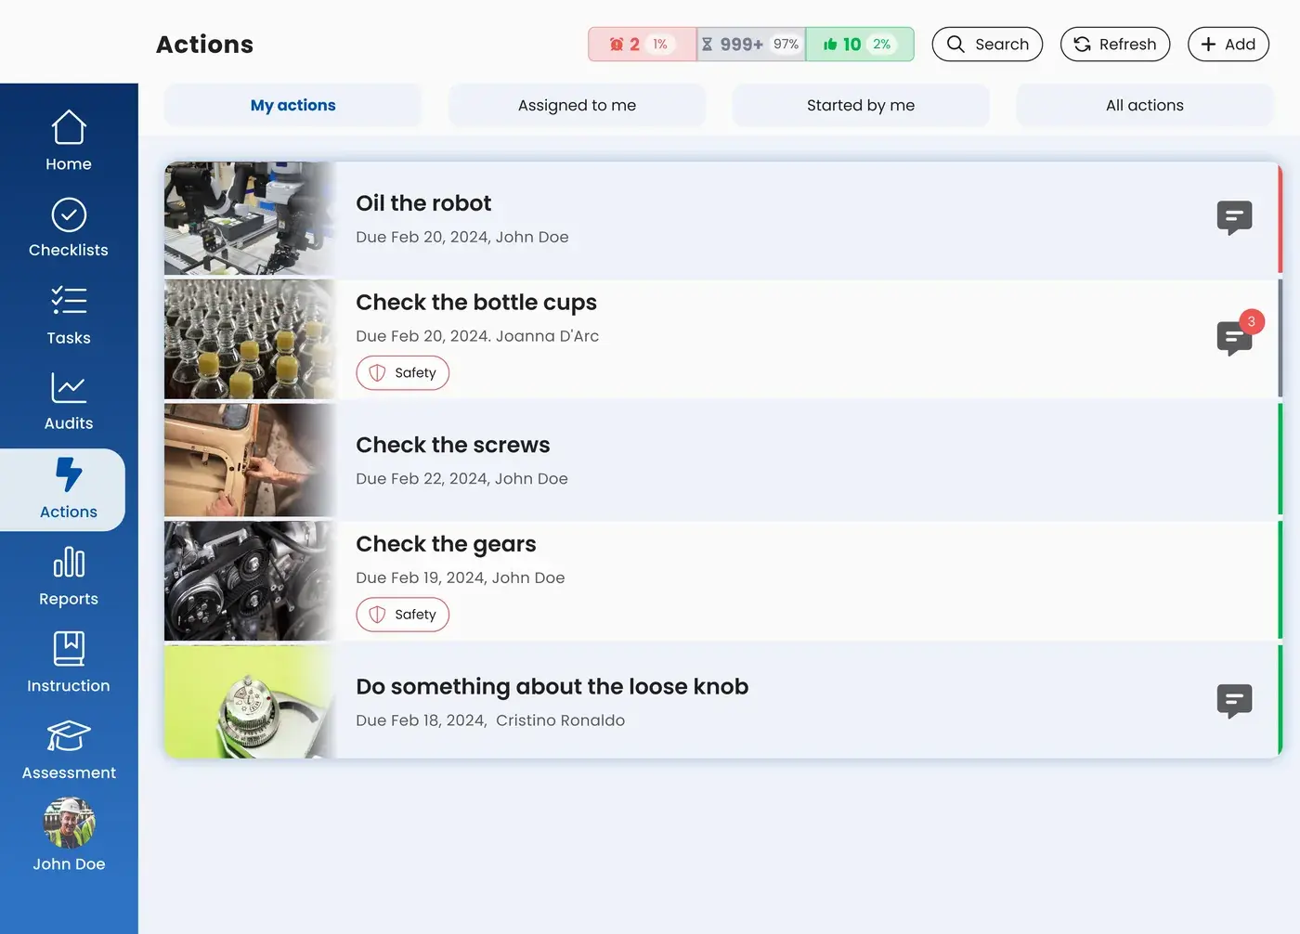Open comments on Check the bottle cups
The width and height of the screenshot is (1300, 934).
click(x=1234, y=339)
